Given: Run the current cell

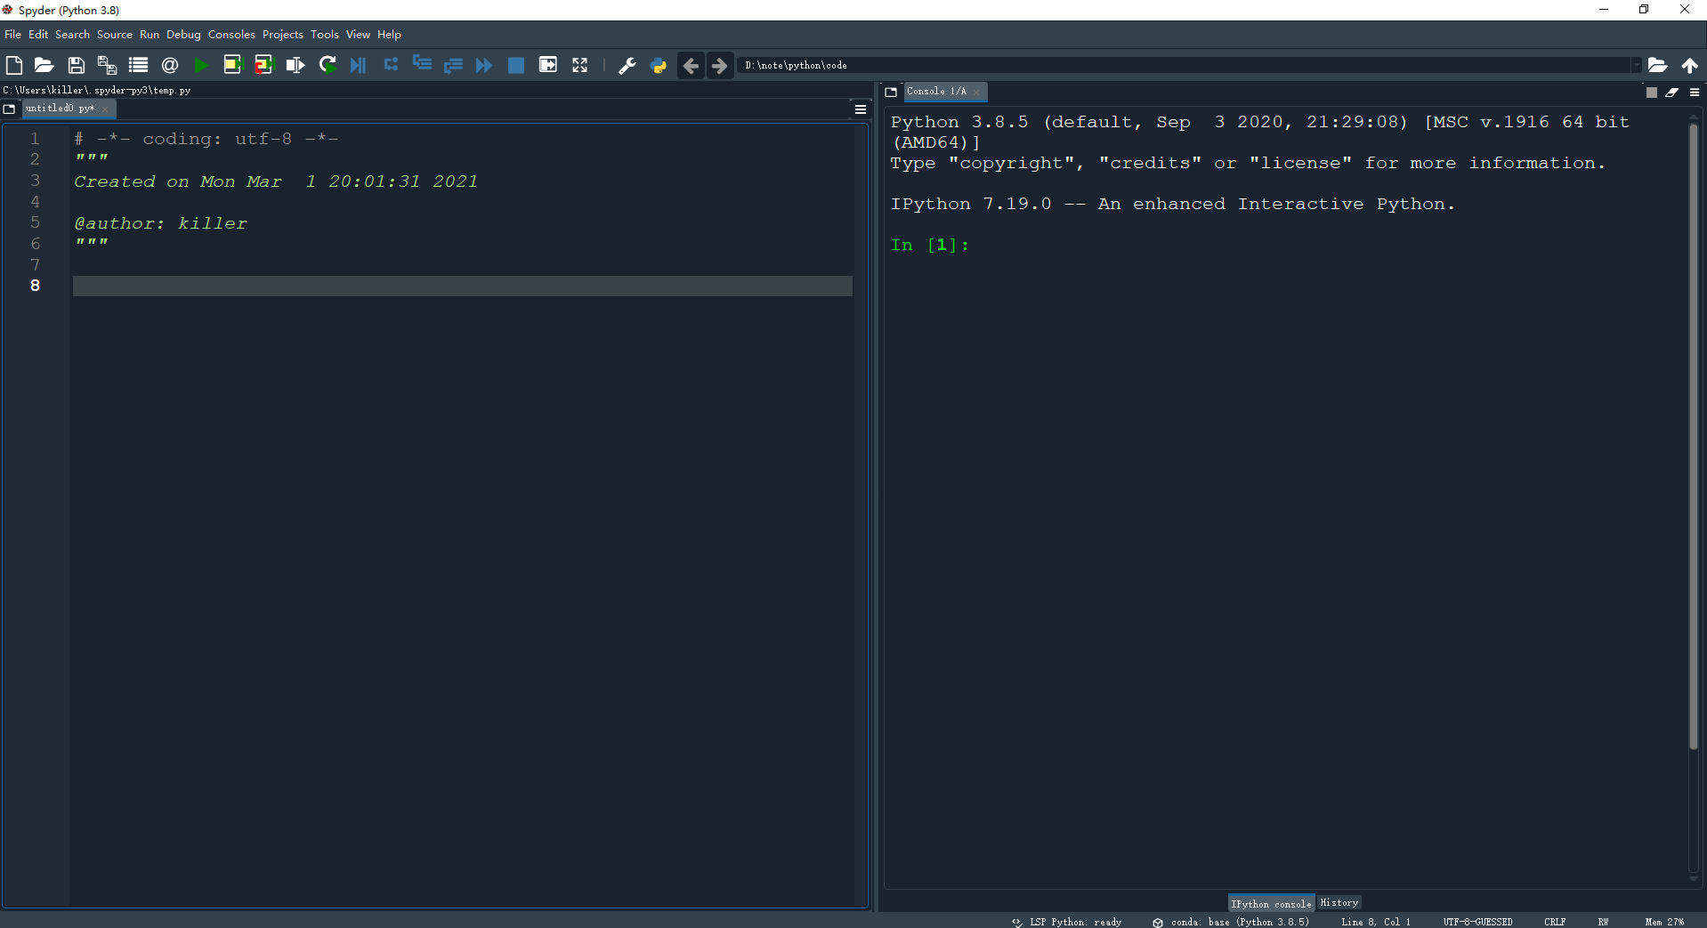Looking at the screenshot, I should (232, 65).
